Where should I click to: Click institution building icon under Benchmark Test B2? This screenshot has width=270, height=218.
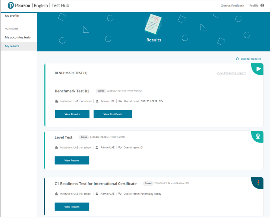click(x=57, y=101)
